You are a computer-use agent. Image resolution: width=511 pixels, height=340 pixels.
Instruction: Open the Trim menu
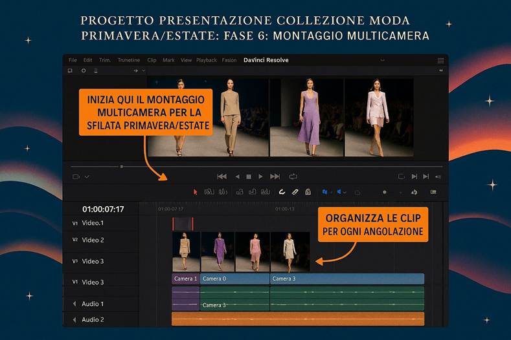pos(105,60)
